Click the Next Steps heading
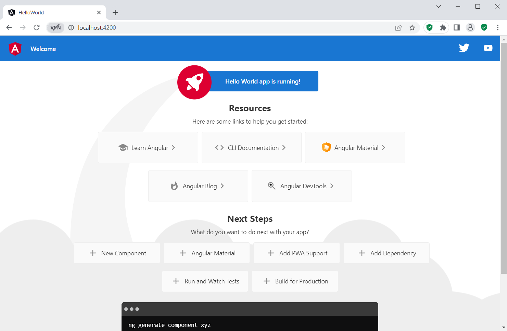The height and width of the screenshot is (331, 507). pos(250,219)
